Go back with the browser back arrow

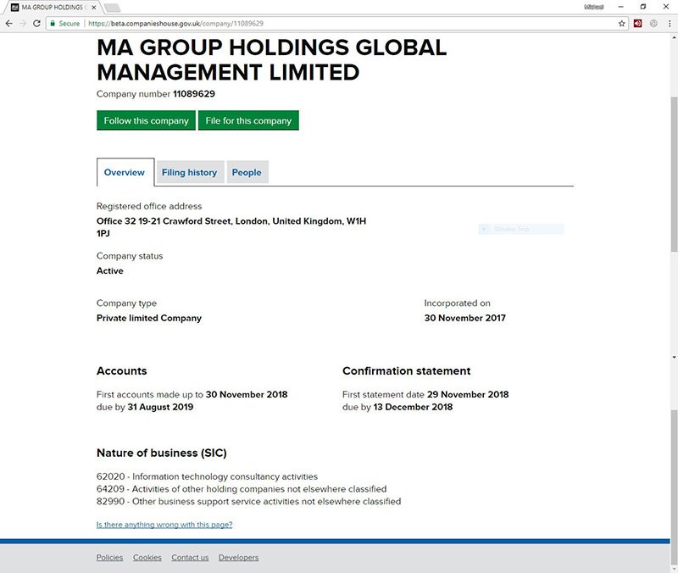click(8, 24)
